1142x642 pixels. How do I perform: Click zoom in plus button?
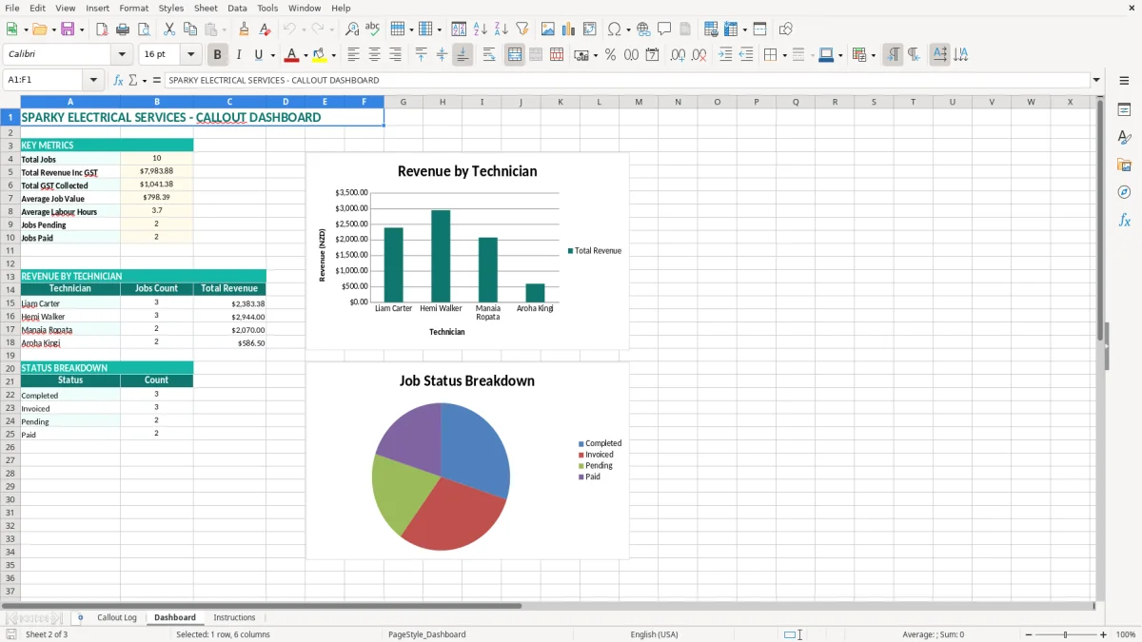click(x=1103, y=634)
